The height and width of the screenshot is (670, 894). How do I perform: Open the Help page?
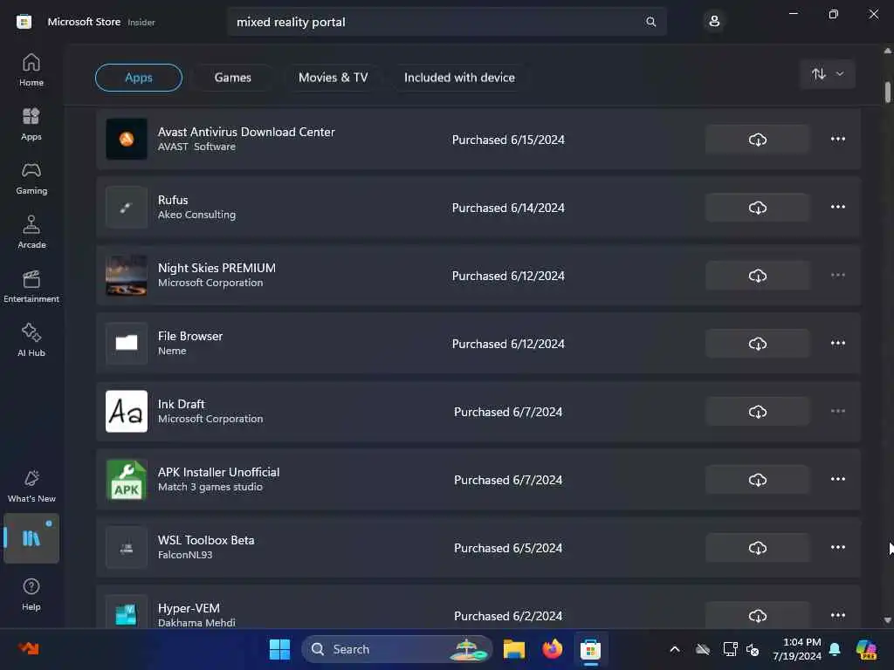(31, 595)
